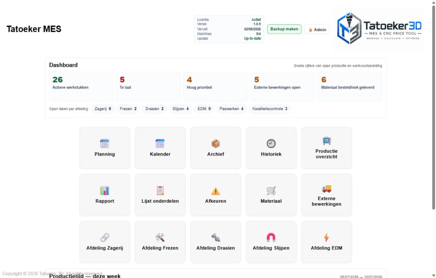Viewport: 436px width, 278px height.
Task: Select the Kwaliteitscontrole 3 chip
Action: 270,109
